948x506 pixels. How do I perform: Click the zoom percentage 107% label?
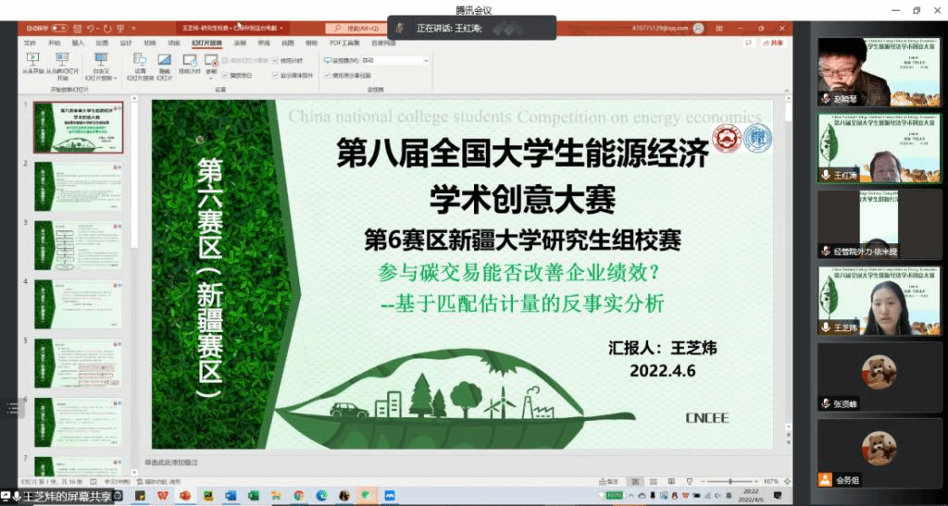[x=770, y=481]
